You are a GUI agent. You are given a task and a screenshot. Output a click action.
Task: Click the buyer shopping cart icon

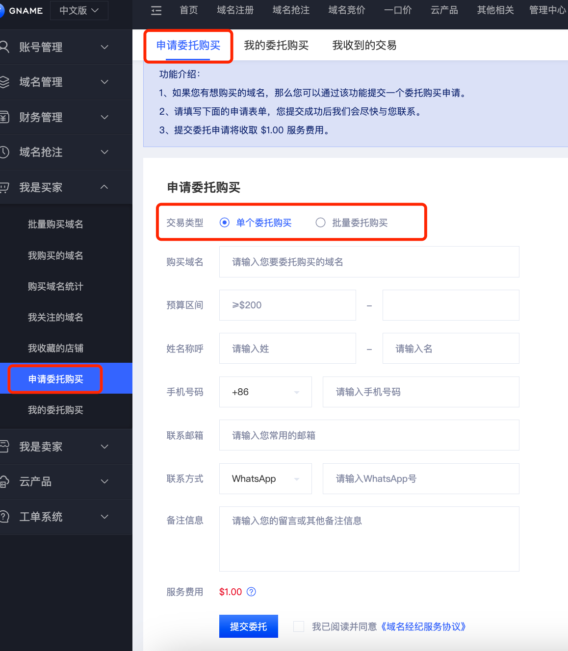(x=4, y=187)
